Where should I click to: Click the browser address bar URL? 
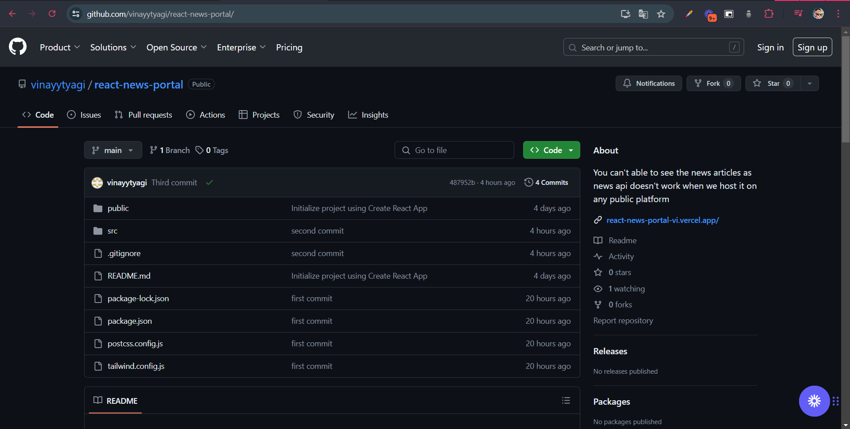(160, 14)
